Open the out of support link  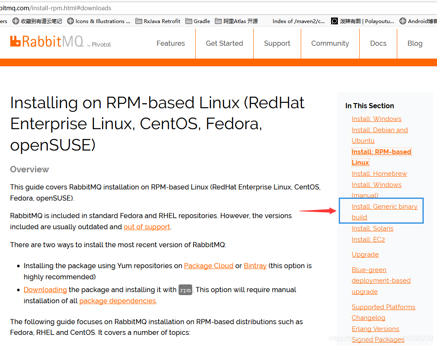click(x=147, y=226)
